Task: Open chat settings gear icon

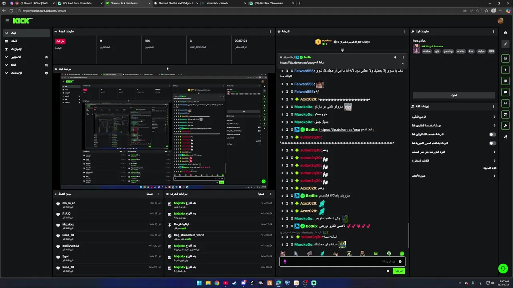Action: point(388,271)
